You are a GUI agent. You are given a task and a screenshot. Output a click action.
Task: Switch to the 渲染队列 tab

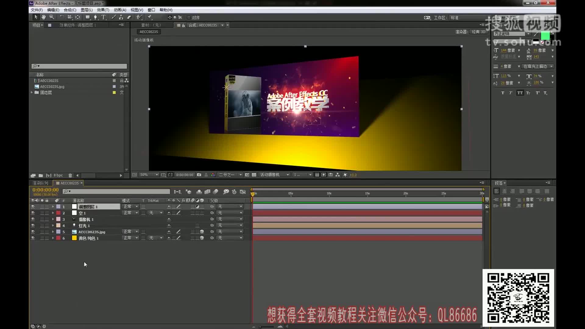(x=41, y=183)
